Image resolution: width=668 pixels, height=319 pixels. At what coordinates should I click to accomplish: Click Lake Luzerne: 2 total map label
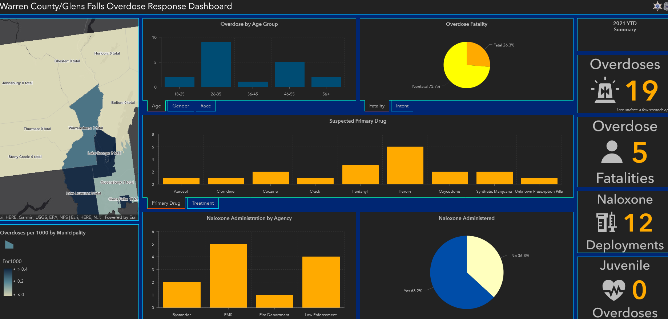[84, 193]
